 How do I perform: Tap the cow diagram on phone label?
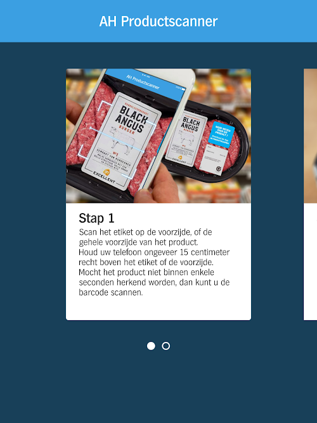pos(123,138)
